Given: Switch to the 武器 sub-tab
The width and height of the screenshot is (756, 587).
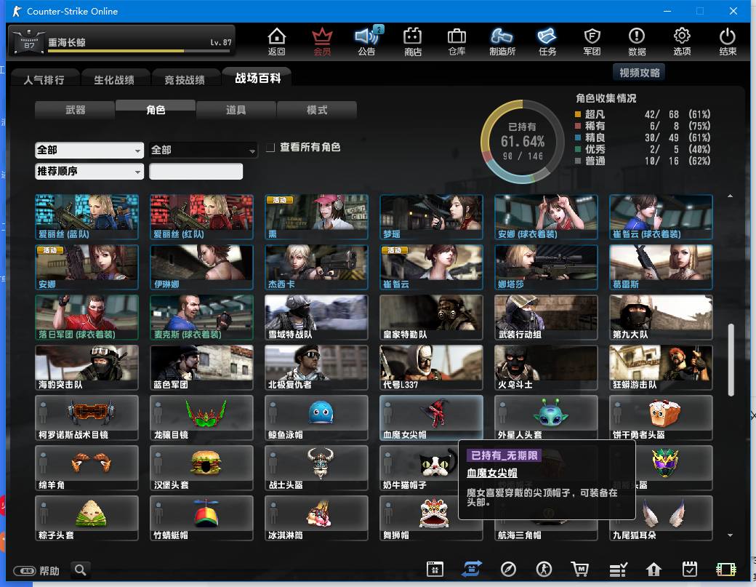Looking at the screenshot, I should 75,110.
